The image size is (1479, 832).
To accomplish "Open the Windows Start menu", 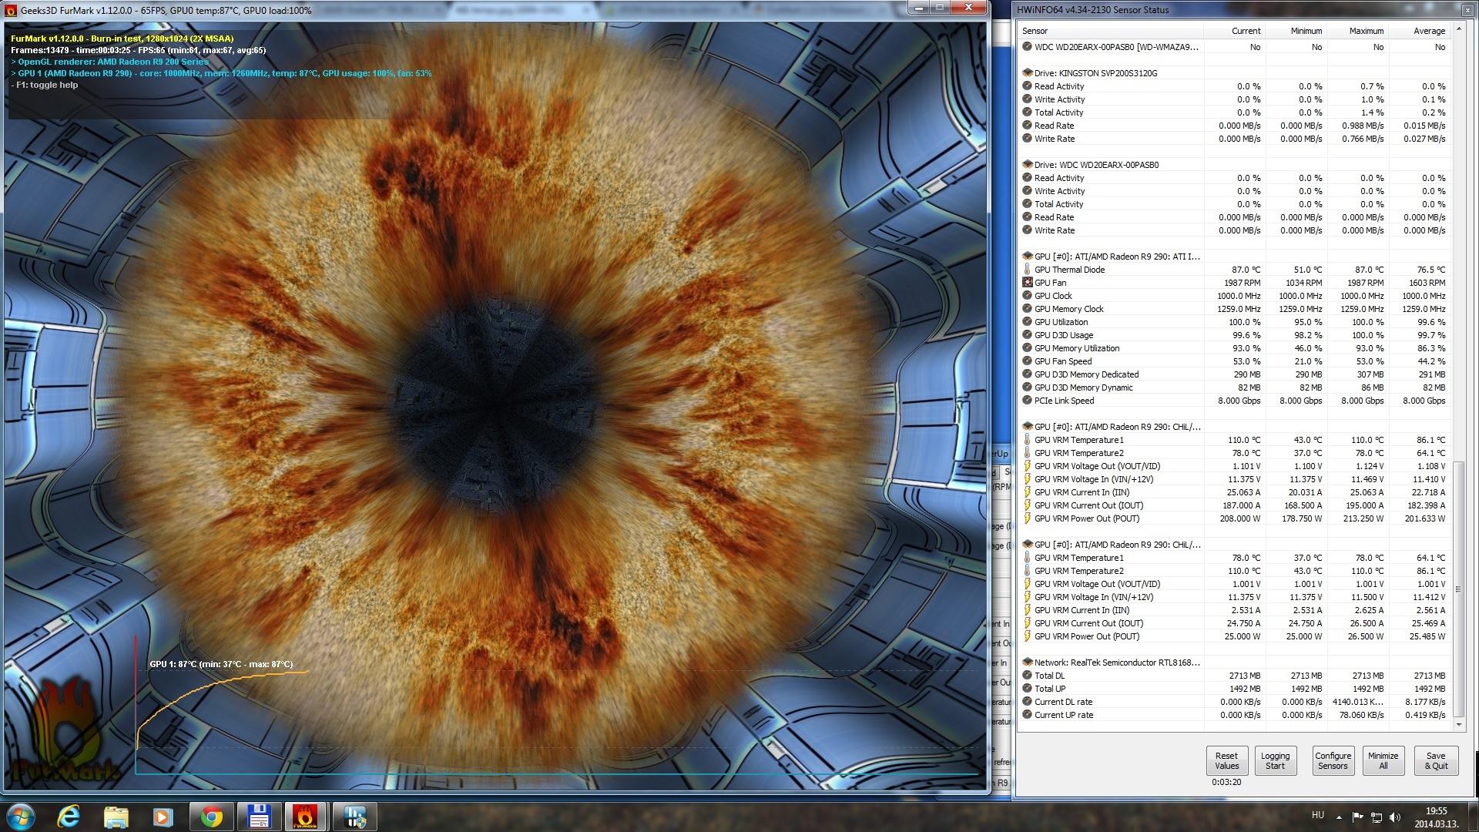I will [20, 816].
